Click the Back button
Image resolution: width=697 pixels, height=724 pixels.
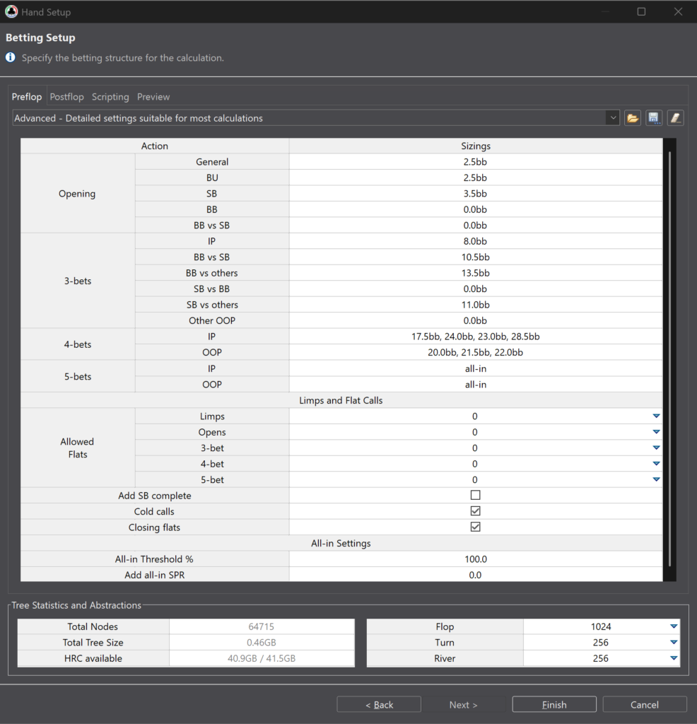point(379,705)
